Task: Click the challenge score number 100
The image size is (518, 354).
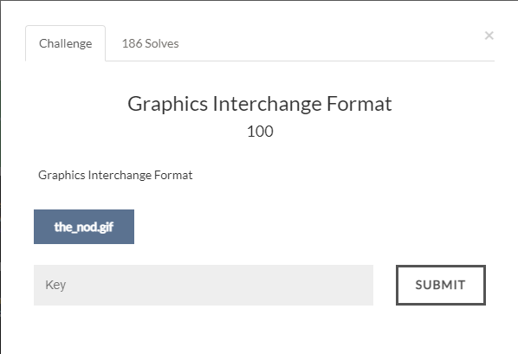Action: coord(260,132)
